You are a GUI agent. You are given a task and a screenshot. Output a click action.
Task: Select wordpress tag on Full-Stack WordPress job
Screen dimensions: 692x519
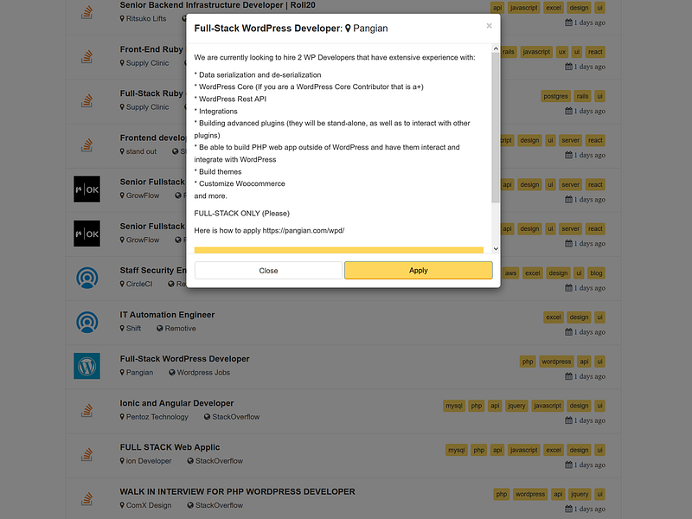click(556, 362)
